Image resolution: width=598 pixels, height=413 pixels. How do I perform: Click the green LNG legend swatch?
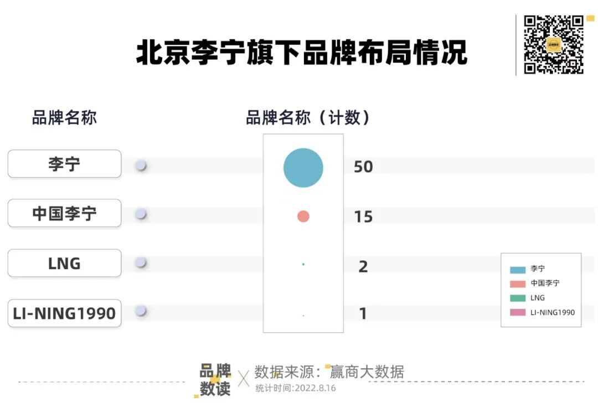click(x=518, y=298)
